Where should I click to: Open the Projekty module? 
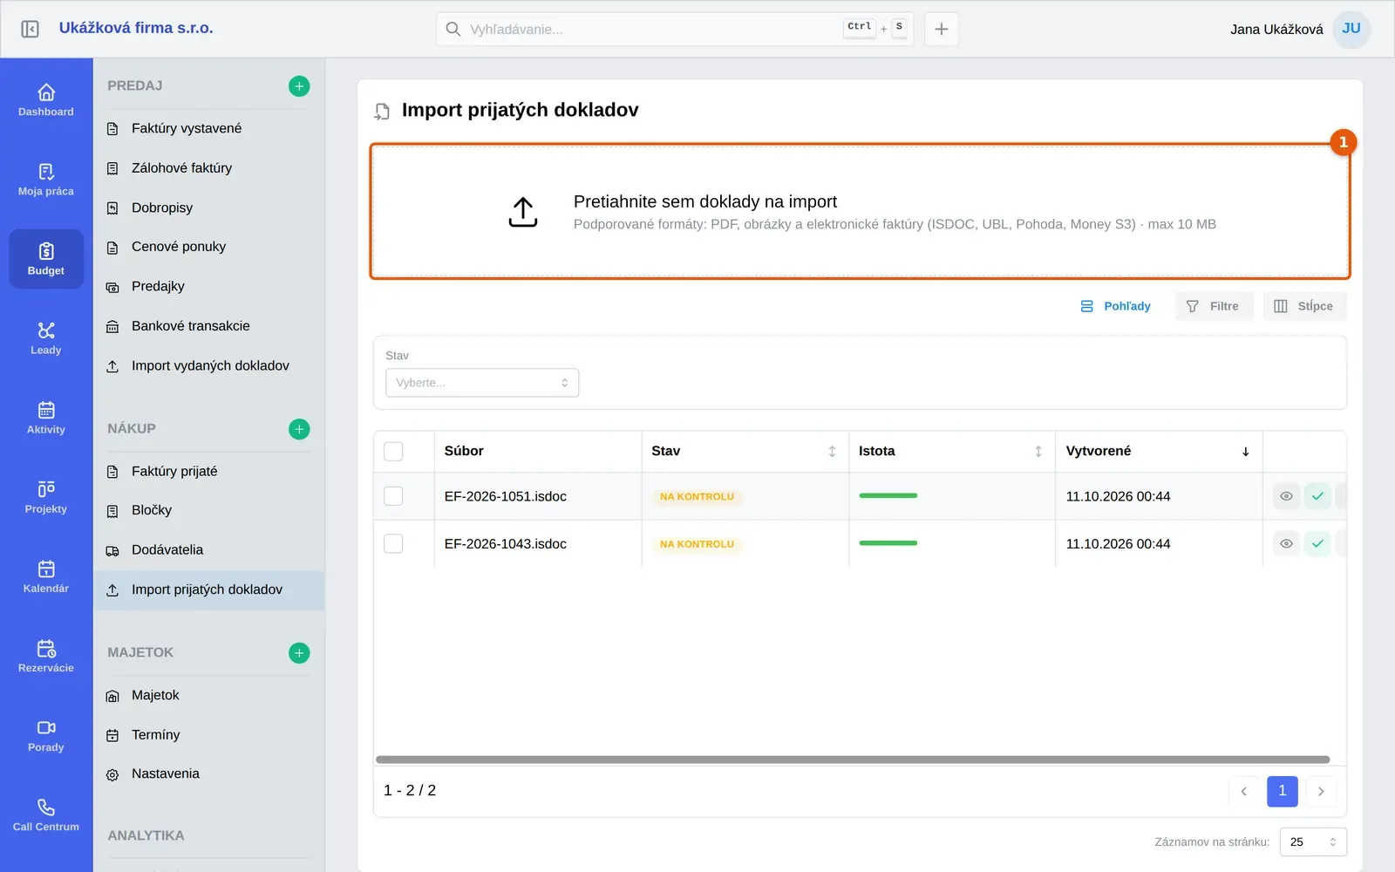coord(46,497)
